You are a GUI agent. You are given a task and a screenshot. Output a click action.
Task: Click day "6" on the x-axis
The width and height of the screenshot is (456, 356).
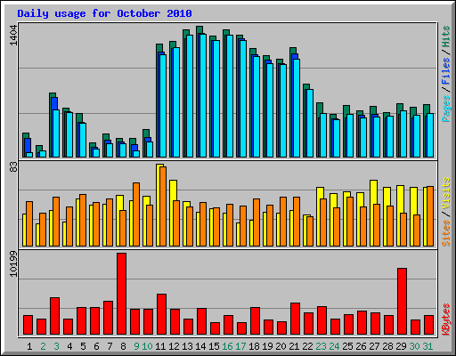coord(96,346)
